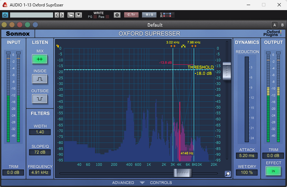Click the 3.02 kHz frequency label
The width and height of the screenshot is (287, 187).
click(x=173, y=42)
